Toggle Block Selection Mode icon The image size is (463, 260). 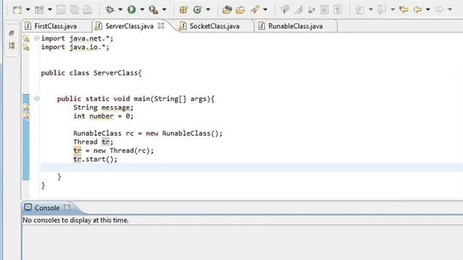coord(324,9)
